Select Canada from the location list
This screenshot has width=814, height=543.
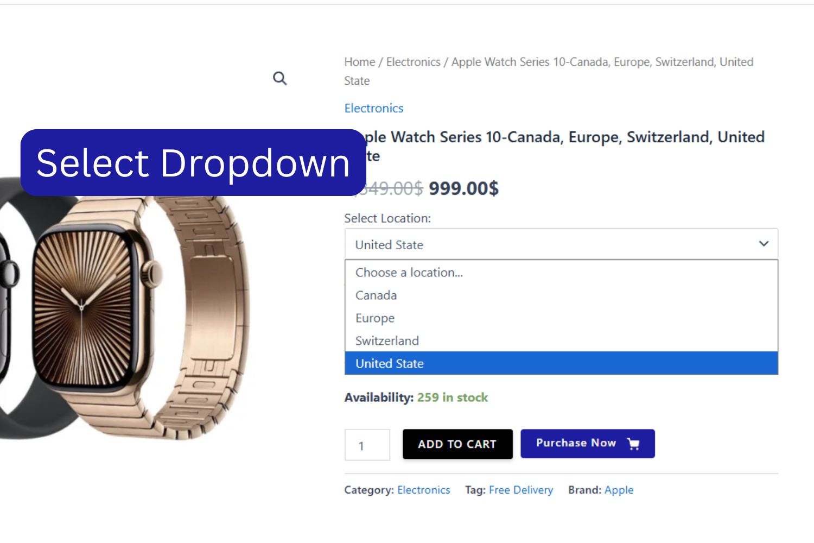click(x=376, y=295)
